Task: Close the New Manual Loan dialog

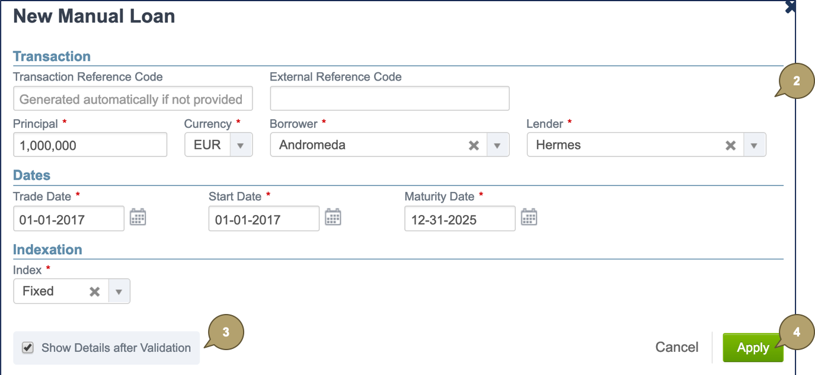Action: pyautogui.click(x=790, y=7)
